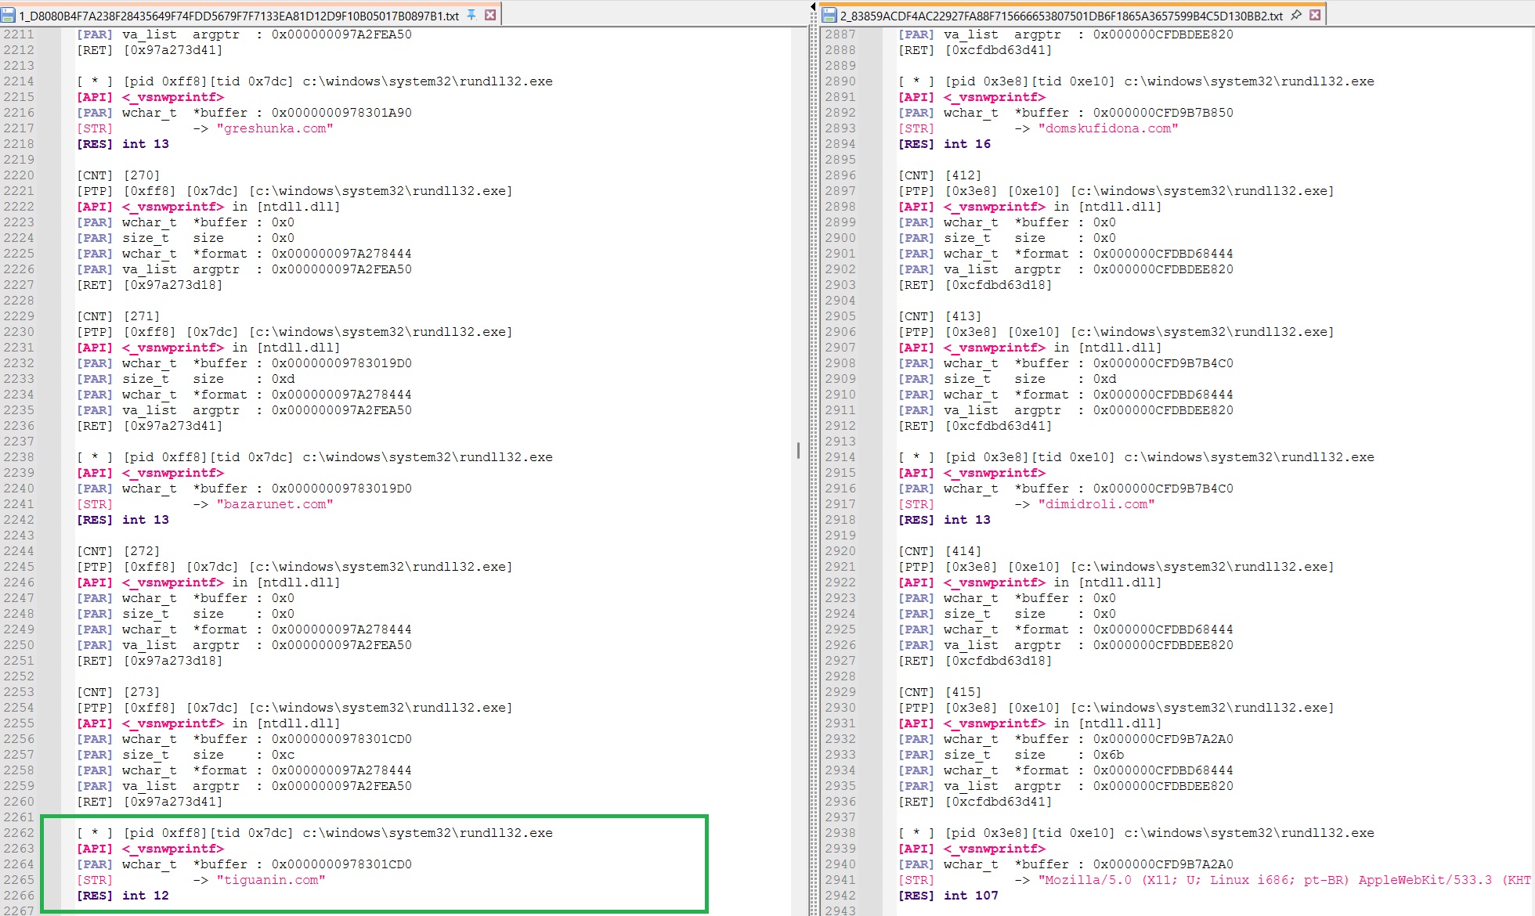
Task: Switch to the 1_D8080B4F…B1.txt tab
Action: (x=239, y=16)
